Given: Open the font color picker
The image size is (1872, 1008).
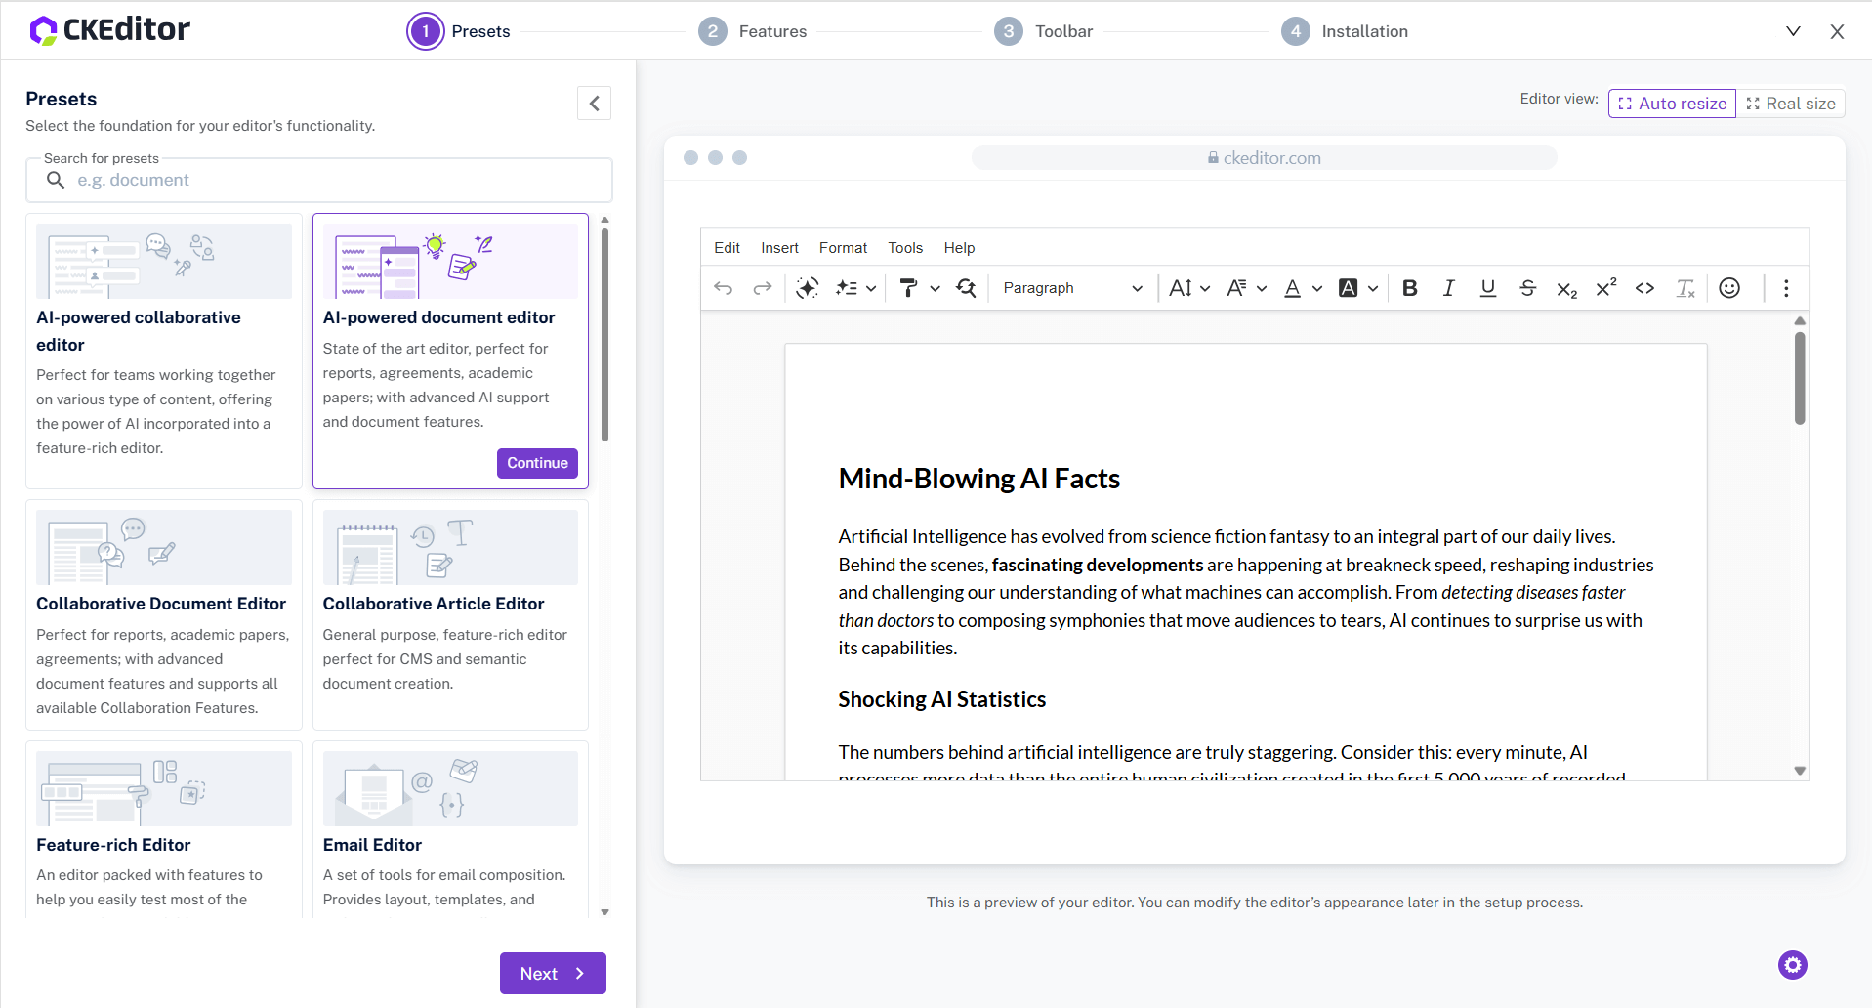Looking at the screenshot, I should 1302,288.
